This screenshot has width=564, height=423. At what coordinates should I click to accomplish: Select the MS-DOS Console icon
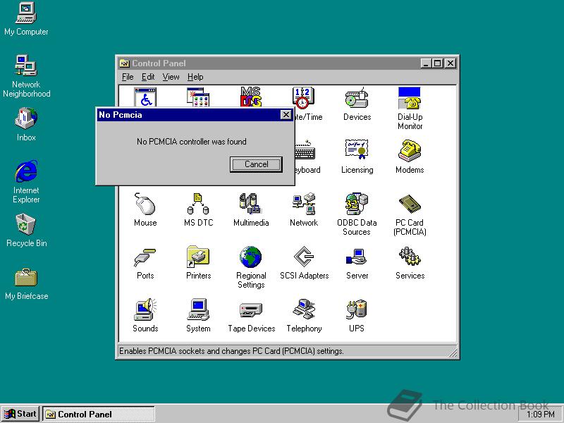251,97
